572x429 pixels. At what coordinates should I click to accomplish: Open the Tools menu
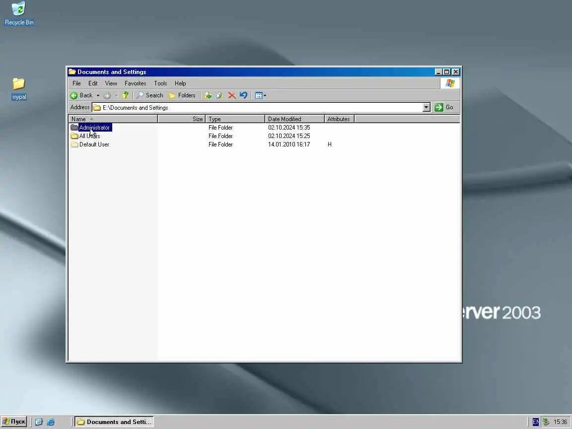160,83
